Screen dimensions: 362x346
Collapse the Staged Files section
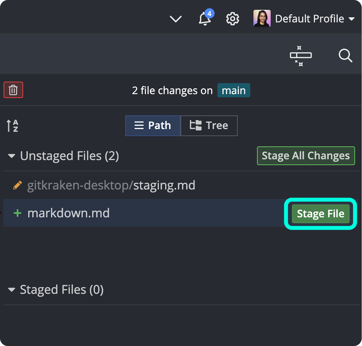tap(11, 290)
